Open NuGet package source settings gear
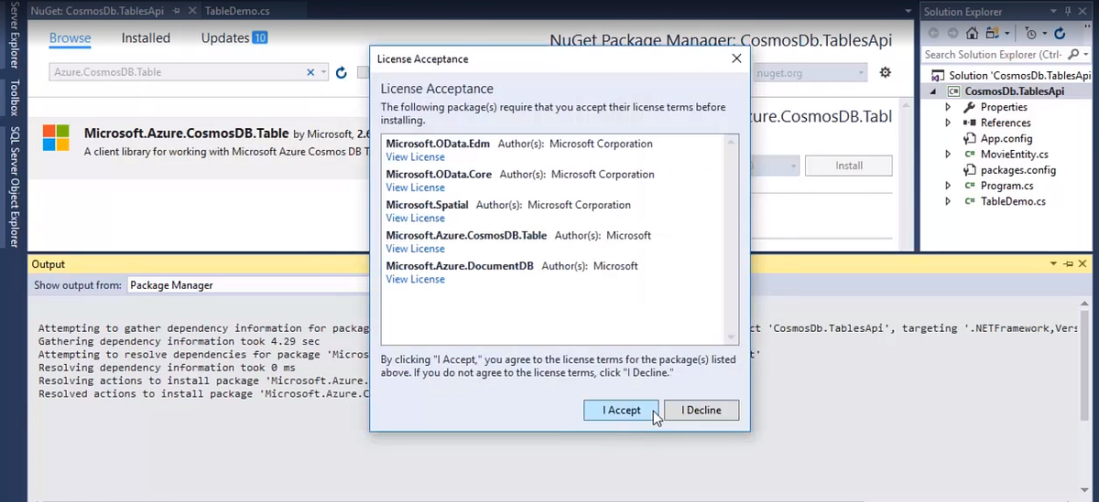1099x502 pixels. tap(886, 72)
